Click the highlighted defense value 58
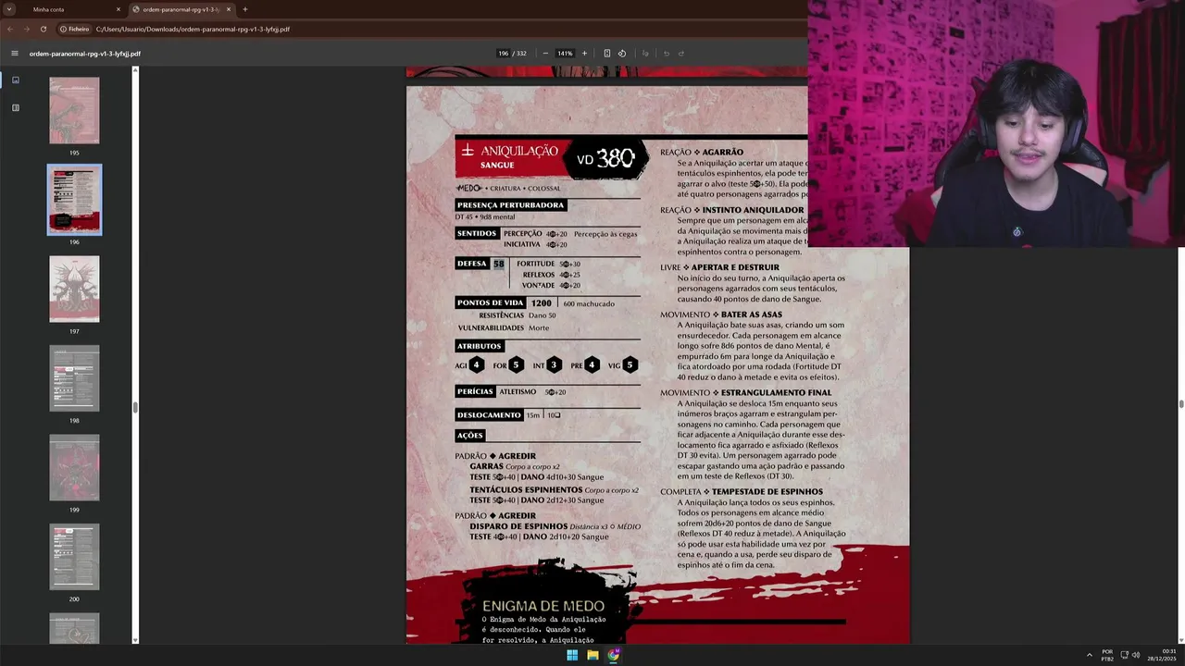The image size is (1185, 666). pyautogui.click(x=499, y=264)
